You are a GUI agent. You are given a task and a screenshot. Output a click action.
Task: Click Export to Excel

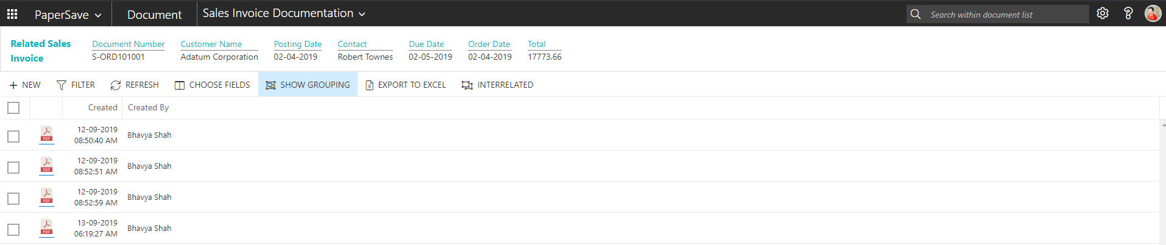click(x=405, y=85)
